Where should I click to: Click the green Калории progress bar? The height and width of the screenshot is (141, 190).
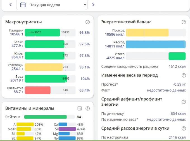(x=42, y=33)
